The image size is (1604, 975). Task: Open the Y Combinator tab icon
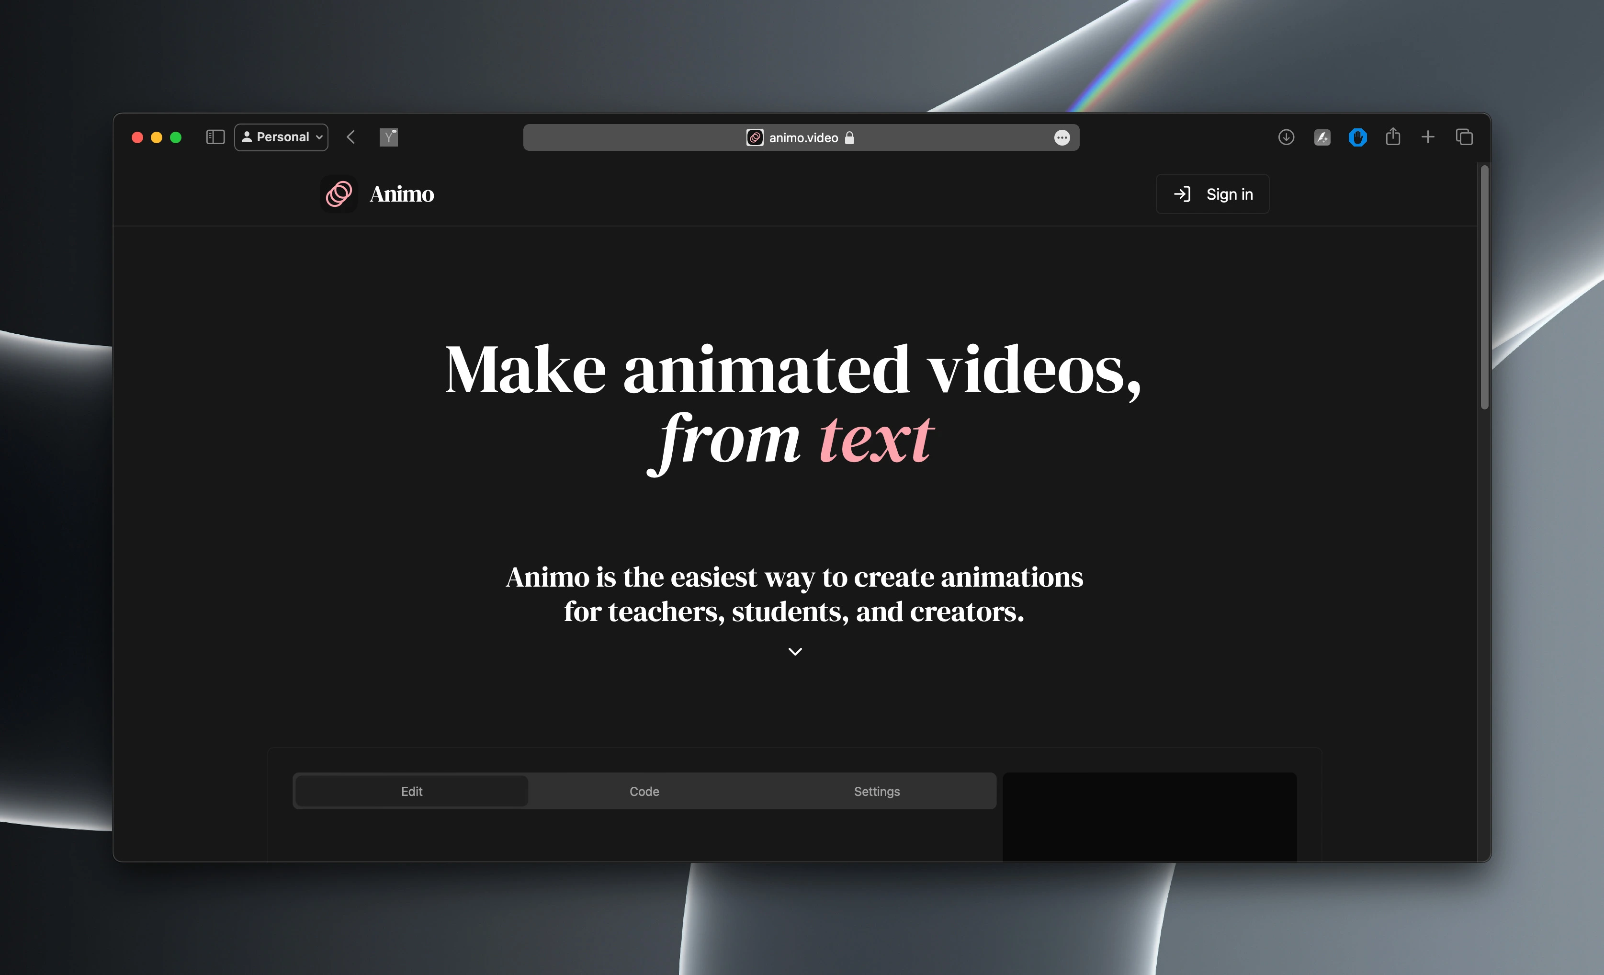[389, 137]
